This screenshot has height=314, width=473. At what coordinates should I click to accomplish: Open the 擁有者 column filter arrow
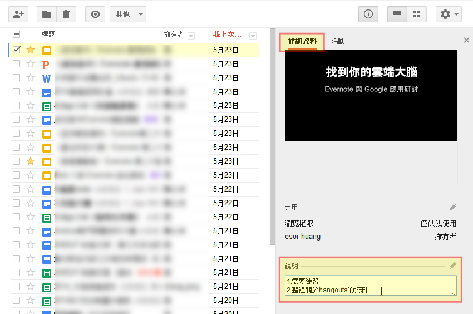point(191,36)
